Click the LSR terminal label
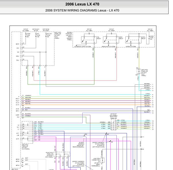Viewport: 173px width, 170px height. pos(18,135)
